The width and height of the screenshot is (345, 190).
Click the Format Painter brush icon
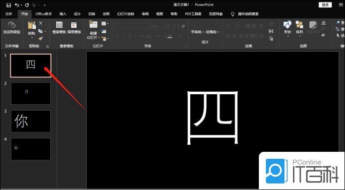click(x=40, y=39)
